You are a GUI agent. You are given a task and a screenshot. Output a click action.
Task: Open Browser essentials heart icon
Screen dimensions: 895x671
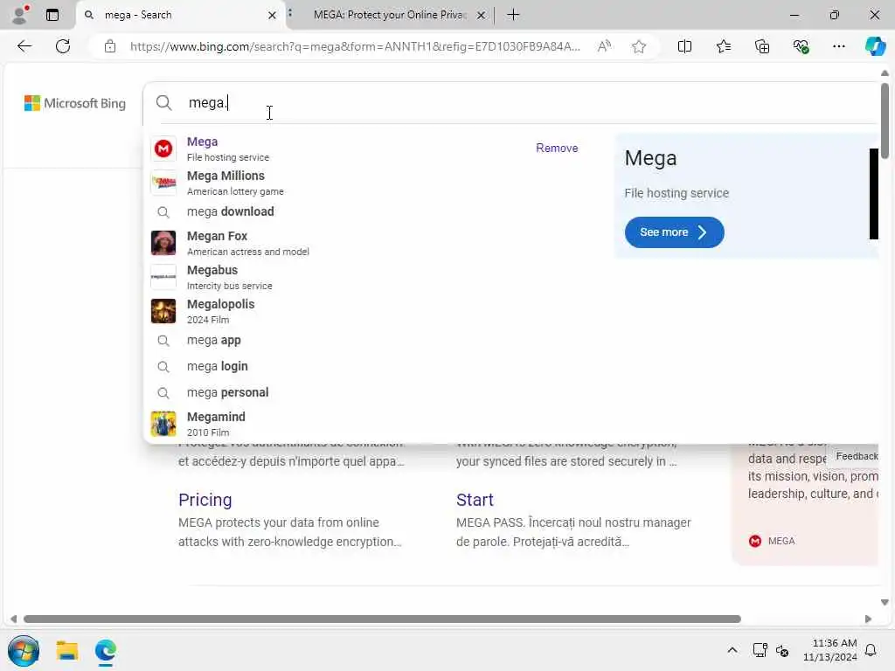click(801, 46)
